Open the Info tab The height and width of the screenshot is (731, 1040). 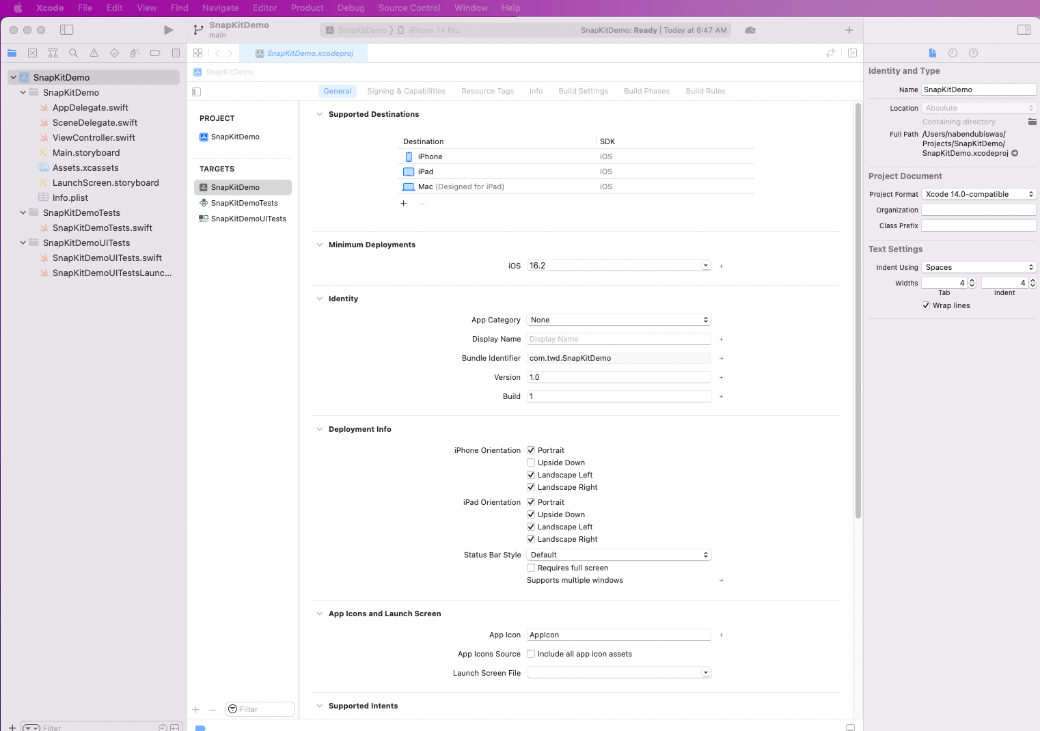[536, 91]
